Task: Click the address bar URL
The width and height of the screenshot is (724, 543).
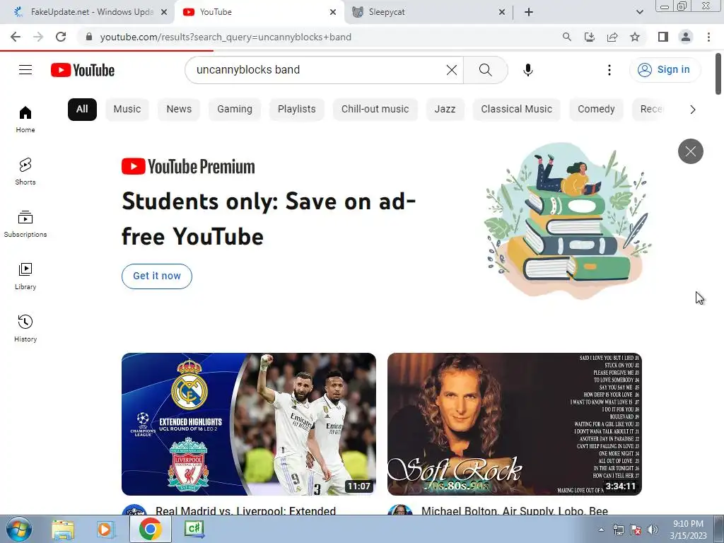Action: click(x=226, y=37)
